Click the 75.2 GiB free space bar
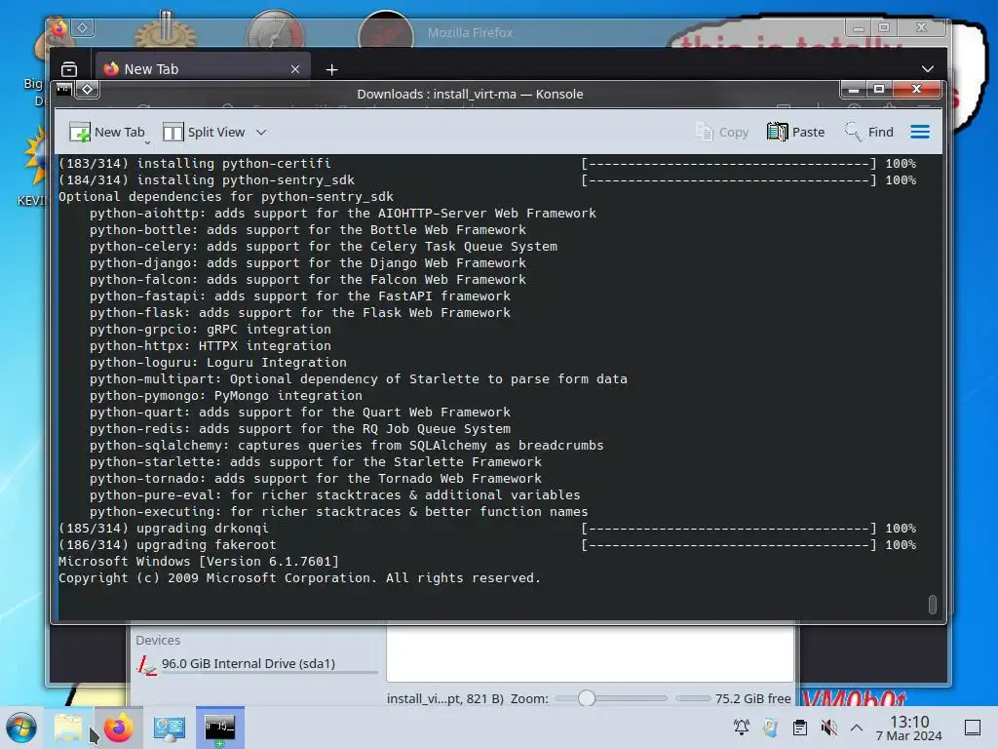This screenshot has width=998, height=749. (x=693, y=698)
